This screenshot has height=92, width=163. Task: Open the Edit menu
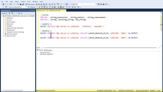(x=7, y=2)
